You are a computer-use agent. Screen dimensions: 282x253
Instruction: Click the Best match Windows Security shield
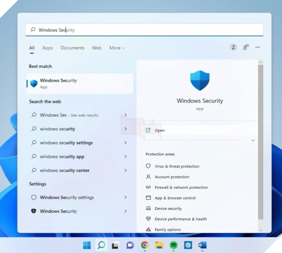[34, 83]
